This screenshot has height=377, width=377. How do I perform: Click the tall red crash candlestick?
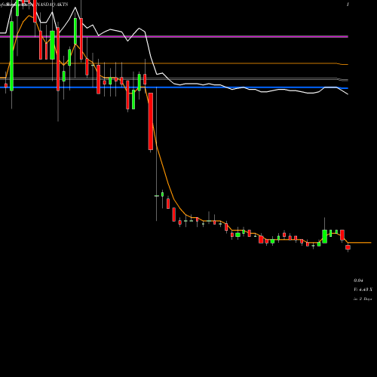pos(151,121)
